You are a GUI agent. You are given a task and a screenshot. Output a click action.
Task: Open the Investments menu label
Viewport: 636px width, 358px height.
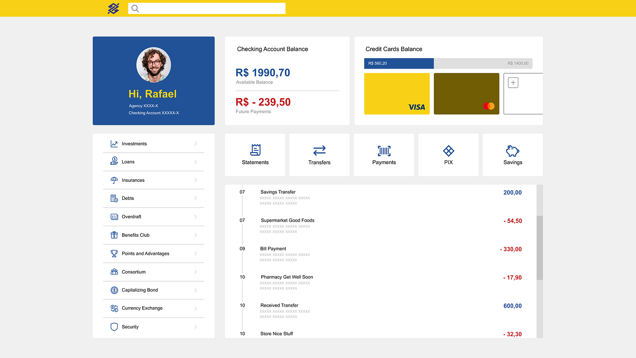coord(134,144)
